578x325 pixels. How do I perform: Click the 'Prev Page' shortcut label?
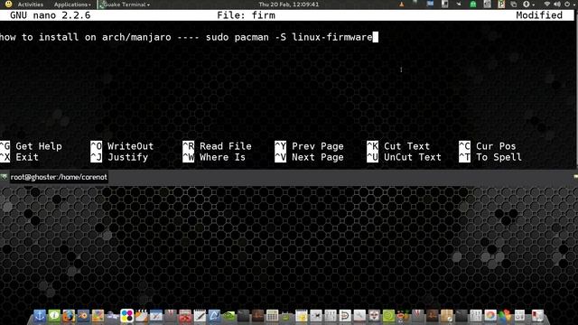tap(318, 146)
